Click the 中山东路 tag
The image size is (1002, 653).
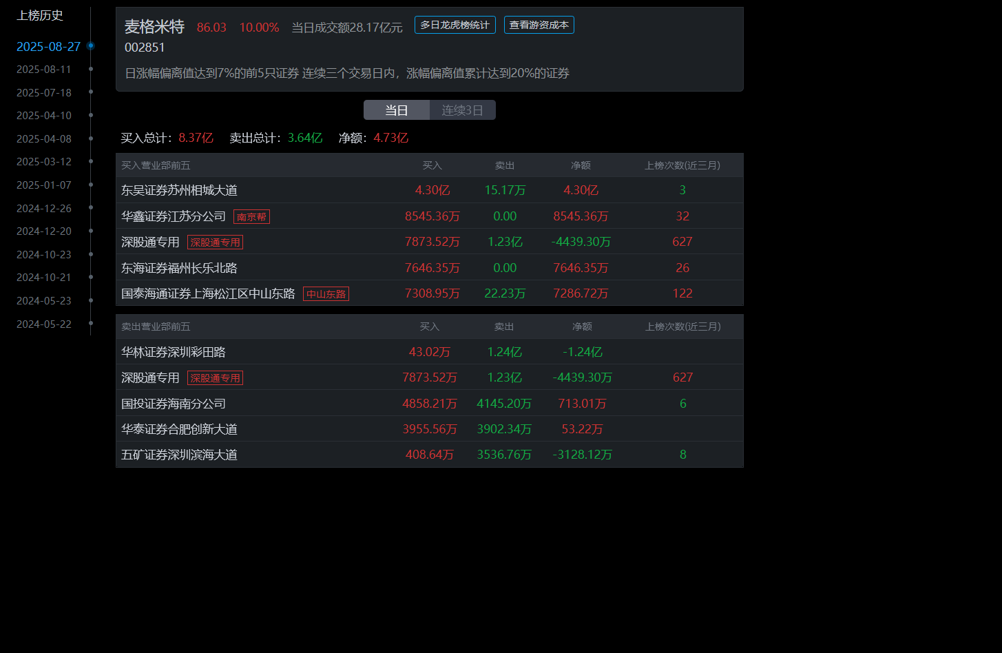pyautogui.click(x=326, y=293)
